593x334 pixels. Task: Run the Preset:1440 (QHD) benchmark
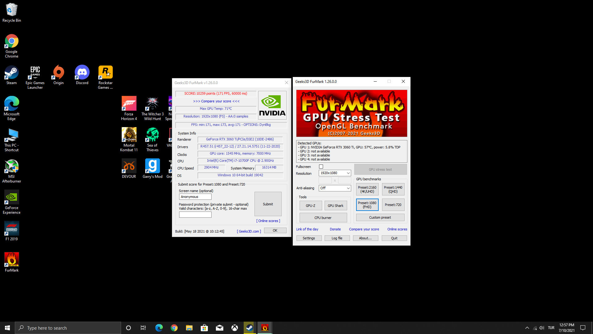(x=393, y=190)
